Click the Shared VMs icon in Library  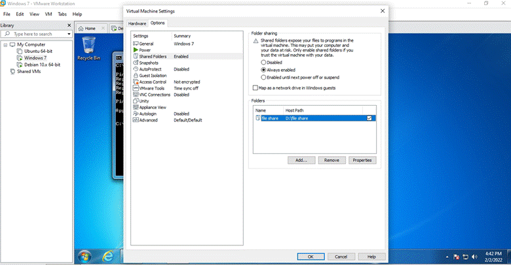click(x=12, y=71)
